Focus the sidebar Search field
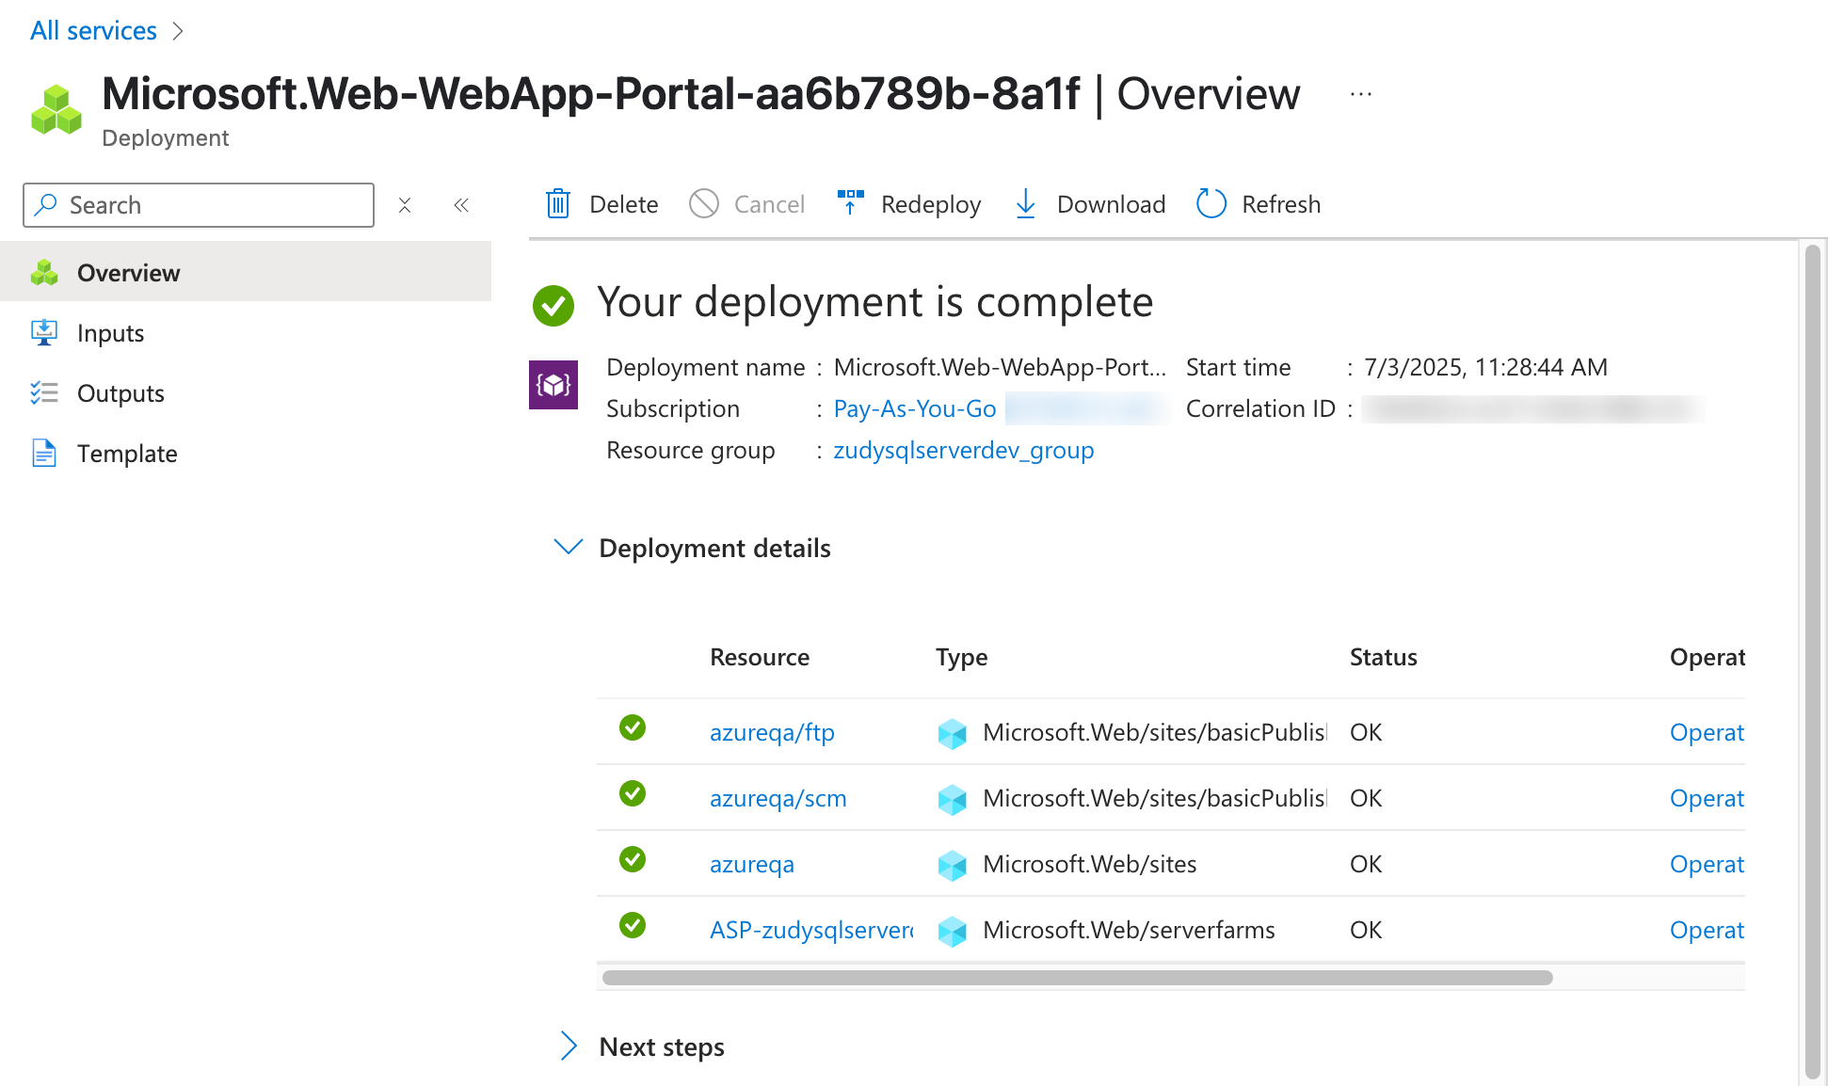This screenshot has width=1828, height=1086. tap(212, 205)
